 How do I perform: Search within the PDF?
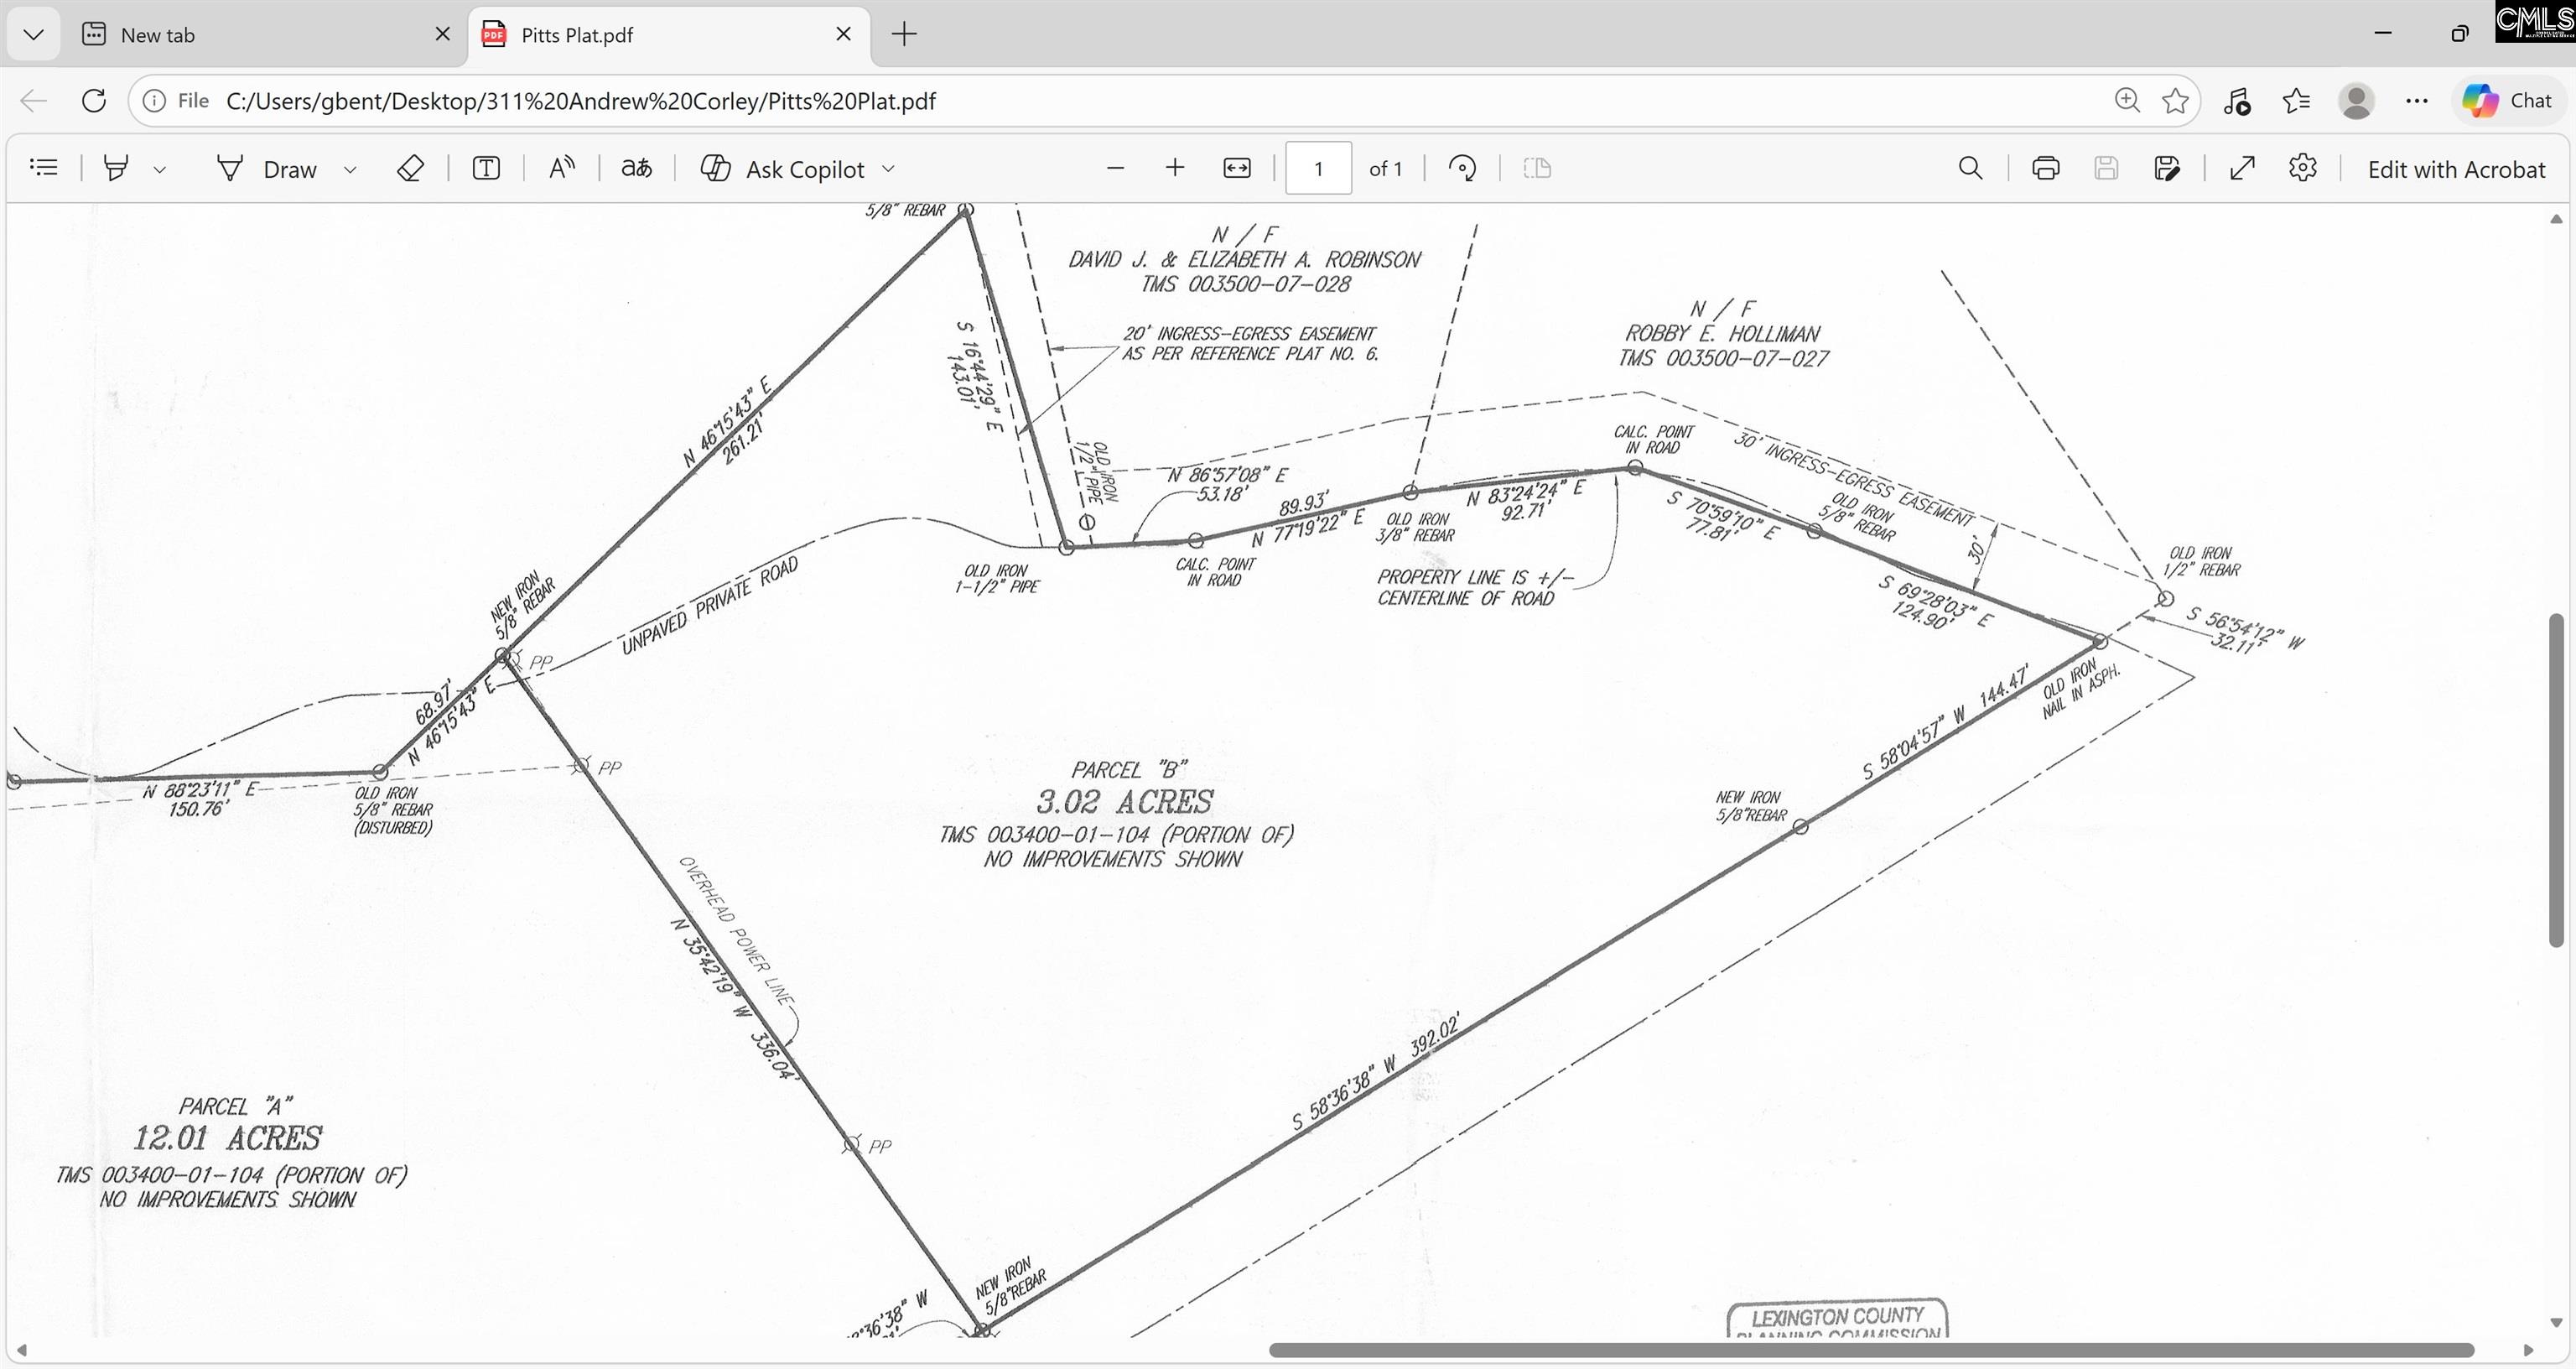[1970, 168]
